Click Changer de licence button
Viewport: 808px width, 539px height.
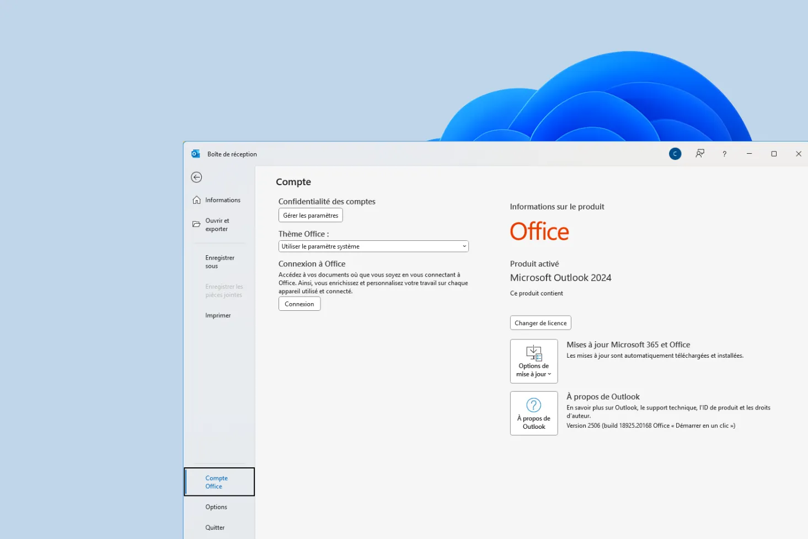(x=541, y=323)
